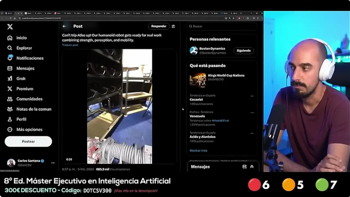Open Notificaciones in the sidebar

tap(25, 58)
